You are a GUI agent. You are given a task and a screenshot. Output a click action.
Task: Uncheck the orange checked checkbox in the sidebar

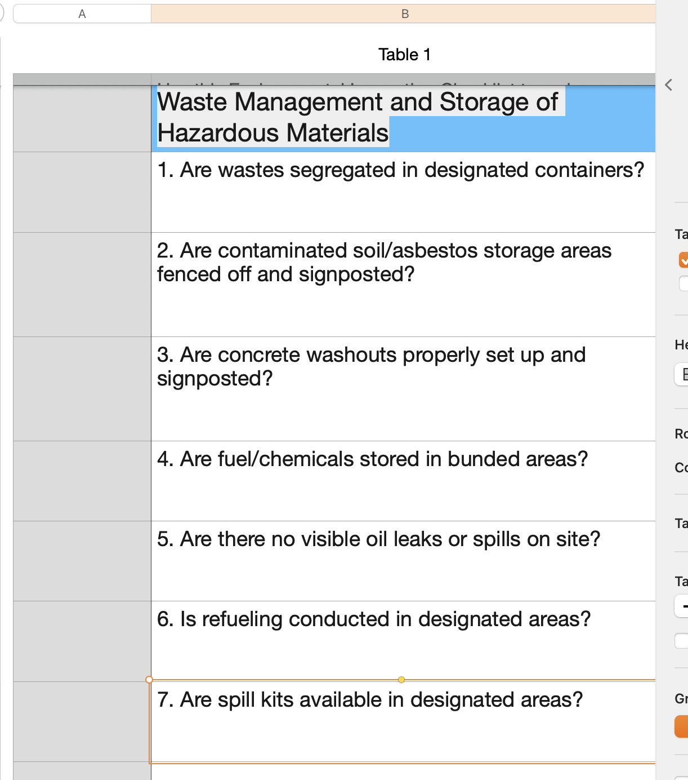pyautogui.click(x=683, y=260)
